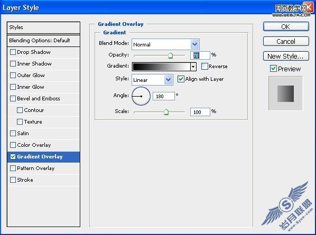
Task: Click the preview thumbnail swatch
Action: 285,93
